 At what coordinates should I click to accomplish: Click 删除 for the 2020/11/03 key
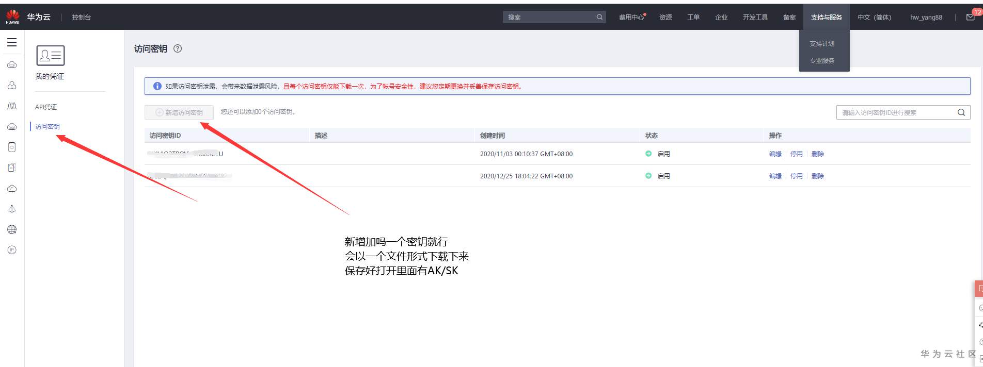click(x=818, y=154)
